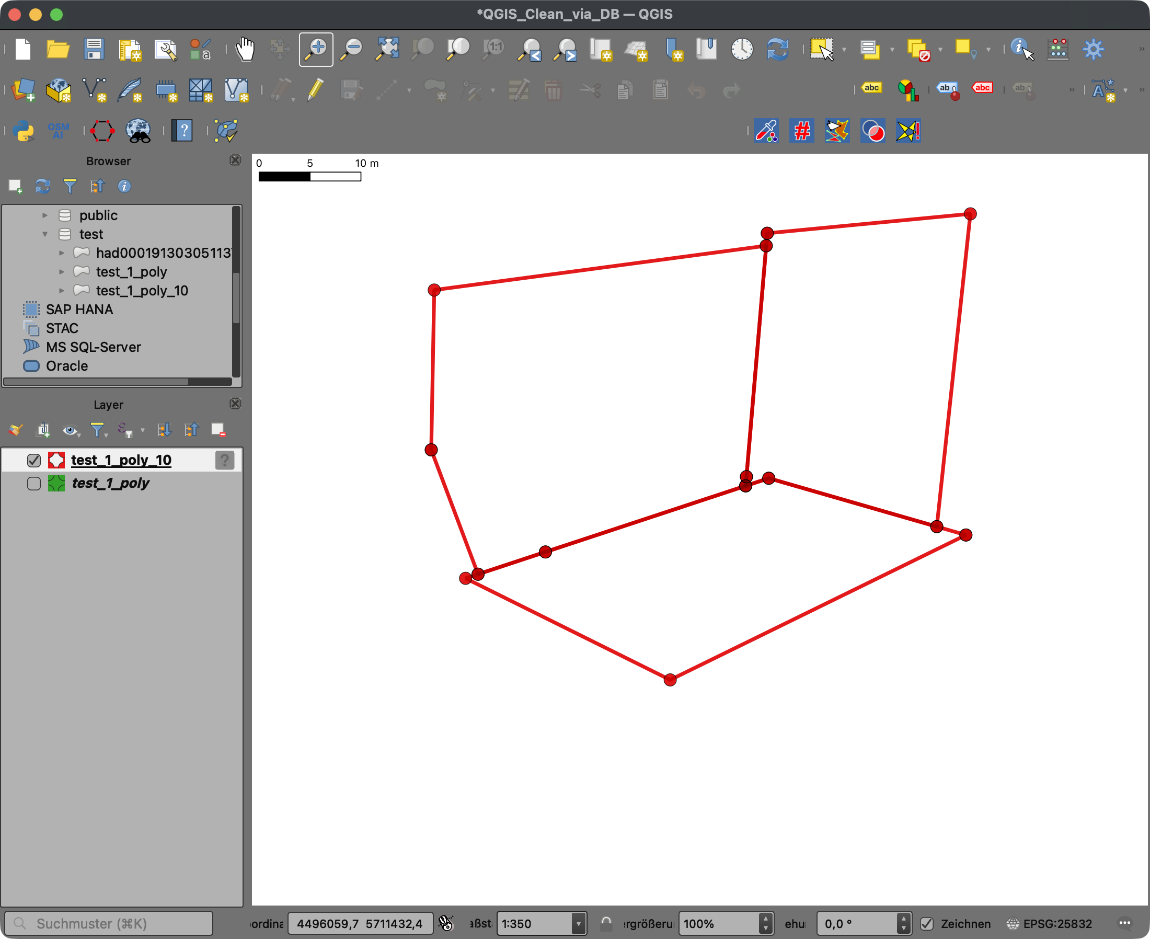Uncheck test_1_poly_10 layer visibility
Viewport: 1150px width, 939px height.
(34, 460)
